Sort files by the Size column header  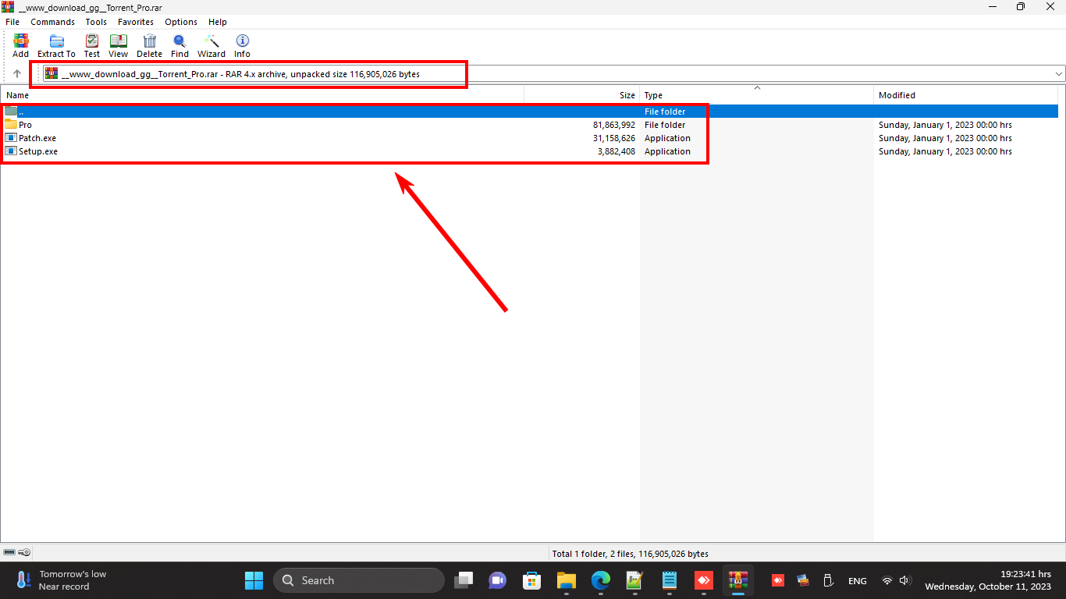[x=582, y=95]
